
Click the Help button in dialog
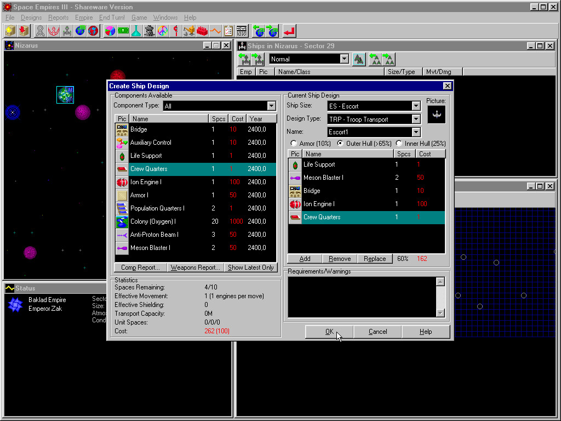pyautogui.click(x=426, y=332)
